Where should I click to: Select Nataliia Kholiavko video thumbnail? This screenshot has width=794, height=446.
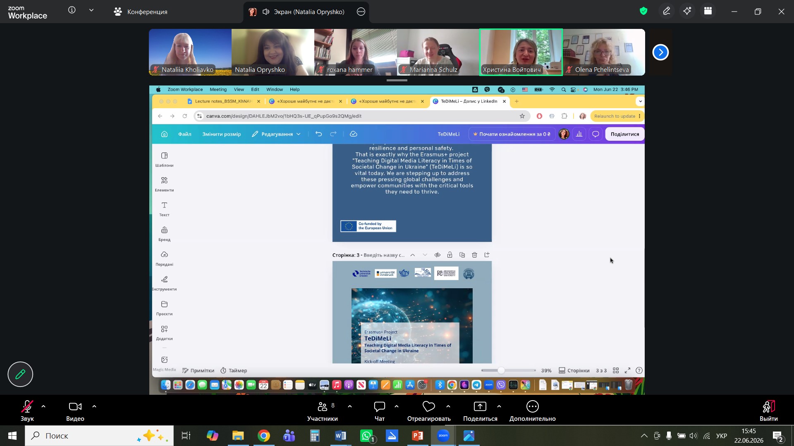pos(190,52)
